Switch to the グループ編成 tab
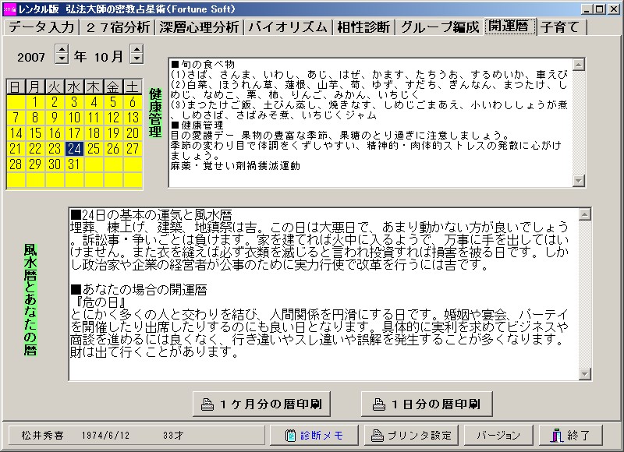 (x=440, y=27)
